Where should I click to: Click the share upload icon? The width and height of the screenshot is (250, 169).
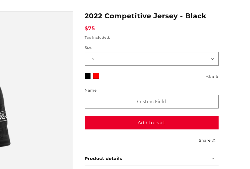coord(214,140)
